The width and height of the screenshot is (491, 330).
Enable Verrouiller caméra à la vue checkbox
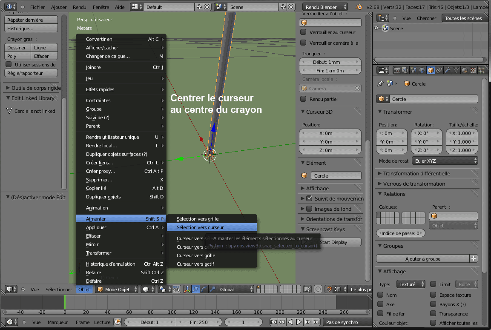coord(303,43)
